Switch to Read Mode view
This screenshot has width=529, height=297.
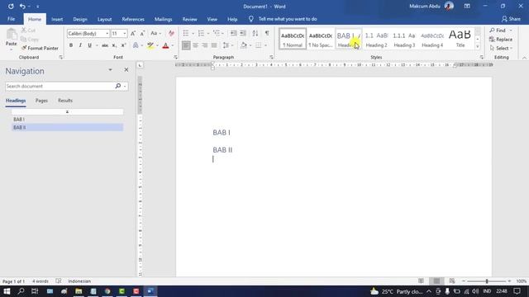[421, 280]
